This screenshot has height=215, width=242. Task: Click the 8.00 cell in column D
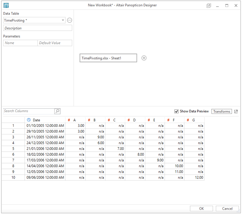(x=135, y=155)
